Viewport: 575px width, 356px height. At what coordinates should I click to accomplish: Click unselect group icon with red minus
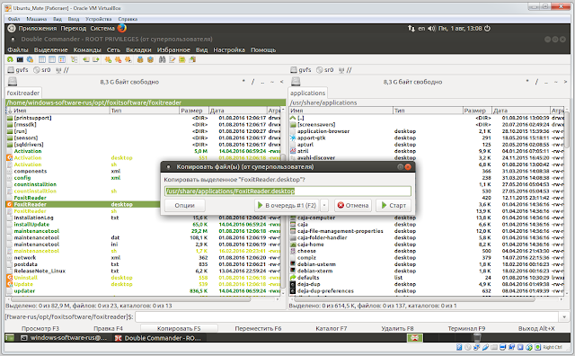pyautogui.click(x=118, y=59)
